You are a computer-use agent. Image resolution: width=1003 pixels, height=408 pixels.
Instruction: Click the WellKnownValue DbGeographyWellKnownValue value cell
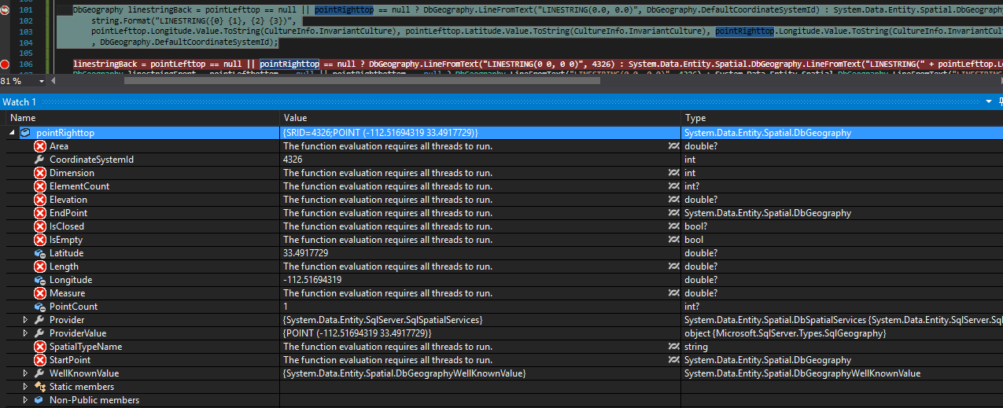[404, 373]
